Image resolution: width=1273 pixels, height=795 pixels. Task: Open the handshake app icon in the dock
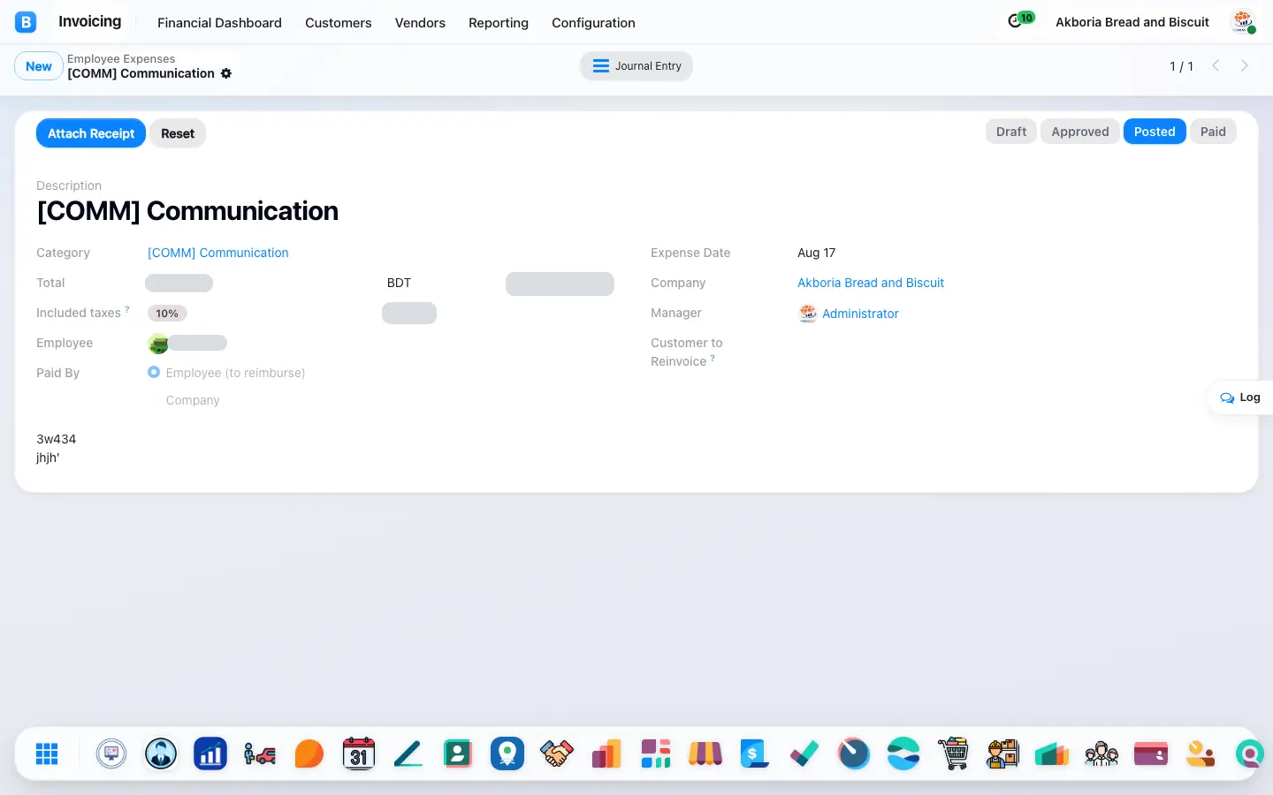(557, 753)
